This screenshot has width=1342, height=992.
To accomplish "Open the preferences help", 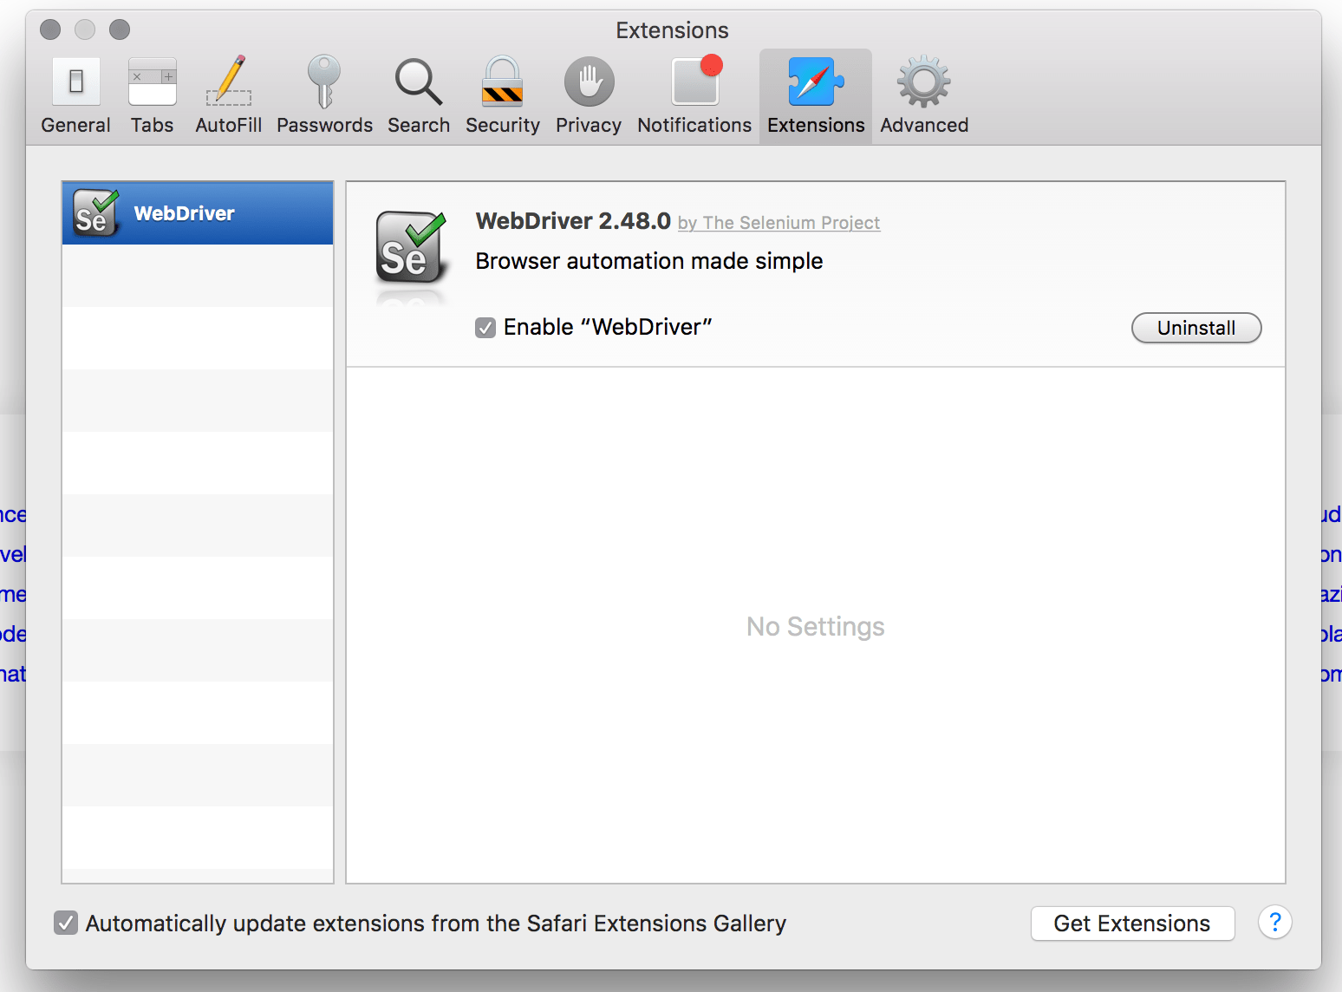I will pos(1275,923).
